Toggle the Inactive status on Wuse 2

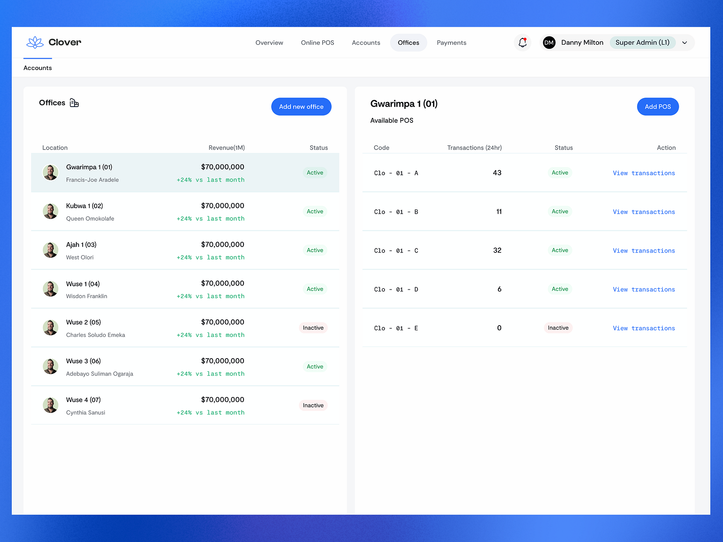click(313, 327)
